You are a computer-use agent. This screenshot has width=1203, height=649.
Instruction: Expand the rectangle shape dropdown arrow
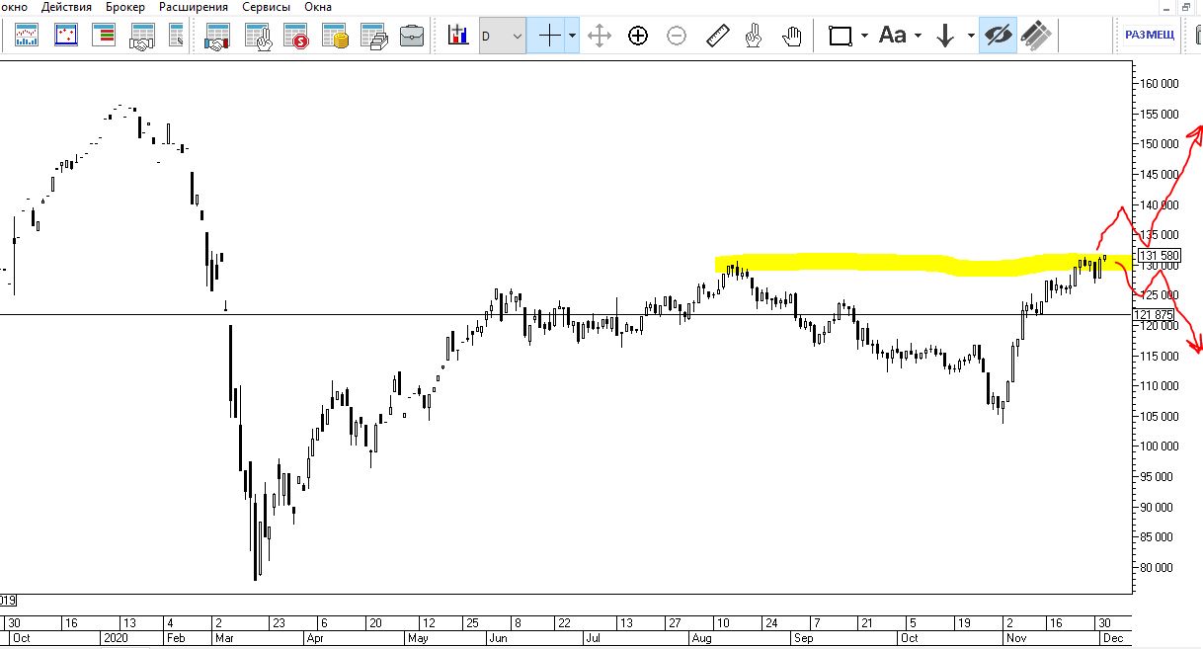(864, 37)
